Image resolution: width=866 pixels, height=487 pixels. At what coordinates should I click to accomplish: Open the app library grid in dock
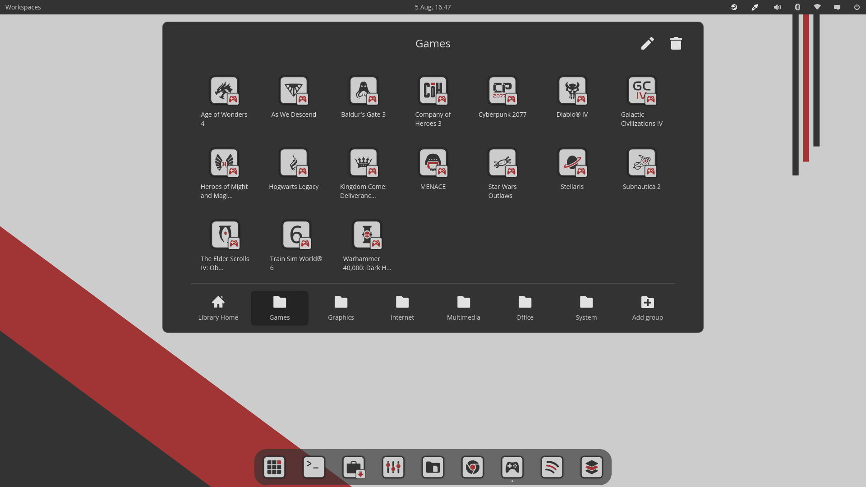[274, 467]
